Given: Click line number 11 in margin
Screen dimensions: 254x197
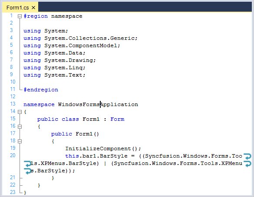Looking at the screenshot, I should coord(13,89).
